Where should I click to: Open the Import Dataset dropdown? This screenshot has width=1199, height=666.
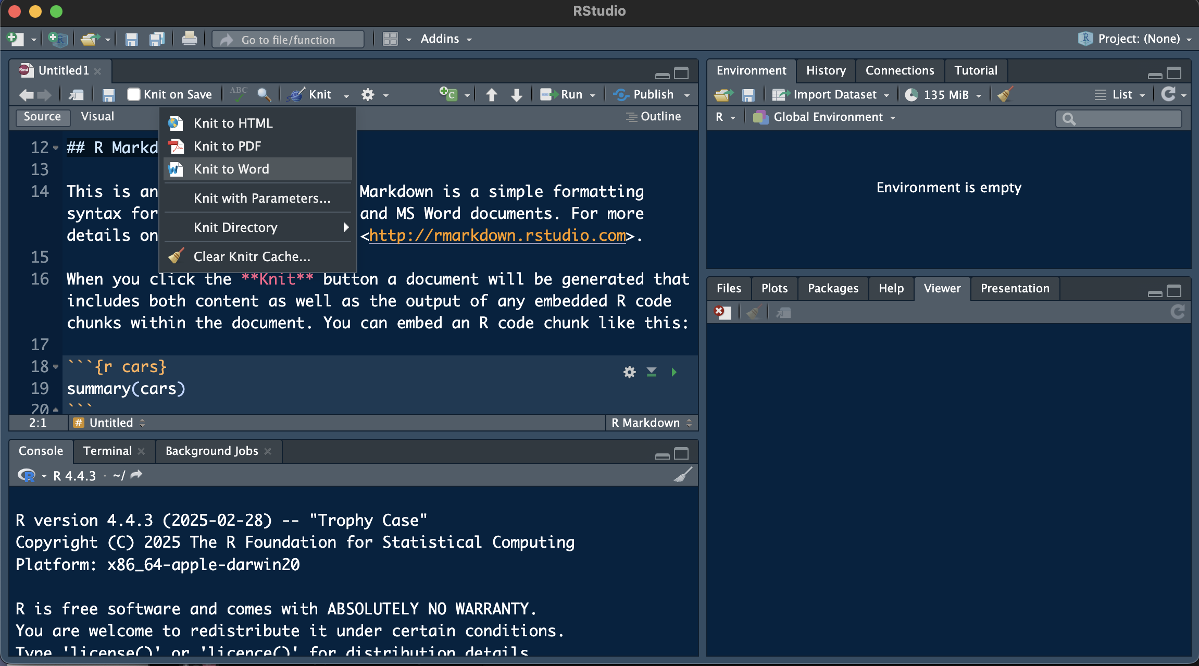(x=834, y=94)
